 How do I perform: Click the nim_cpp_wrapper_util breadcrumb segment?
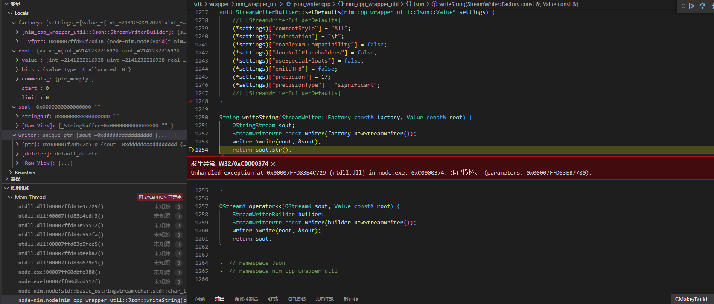[x=372, y=4]
